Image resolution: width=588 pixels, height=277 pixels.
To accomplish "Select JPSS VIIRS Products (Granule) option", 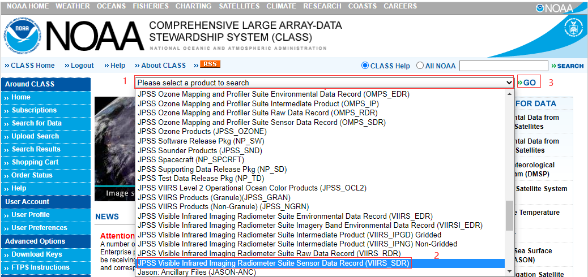I will [x=320, y=197].
